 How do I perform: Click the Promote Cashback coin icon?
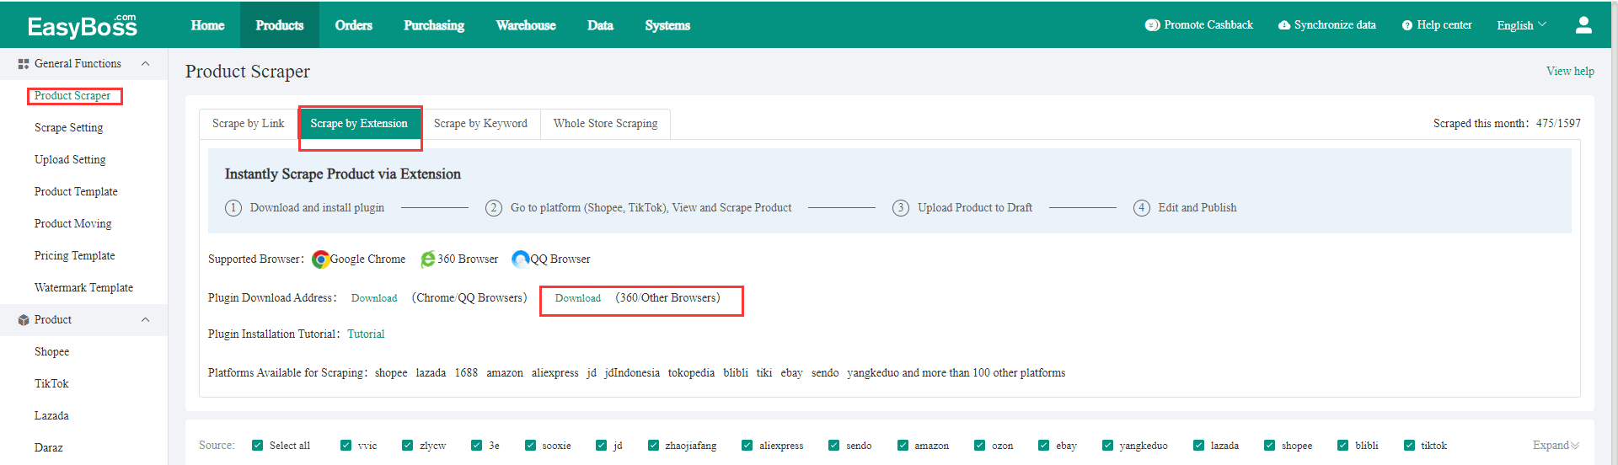(1152, 25)
